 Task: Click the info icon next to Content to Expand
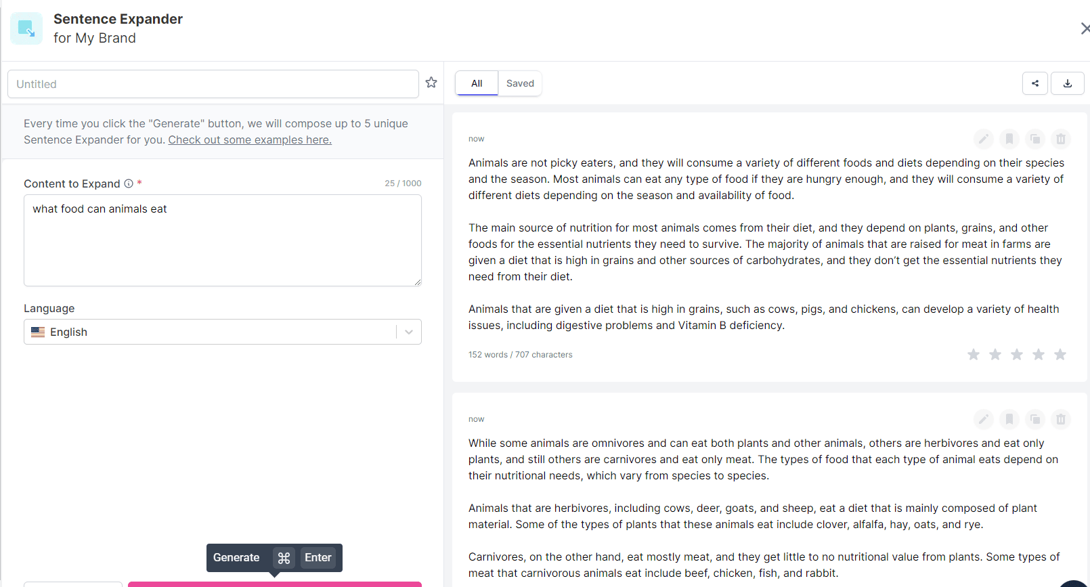tap(129, 183)
